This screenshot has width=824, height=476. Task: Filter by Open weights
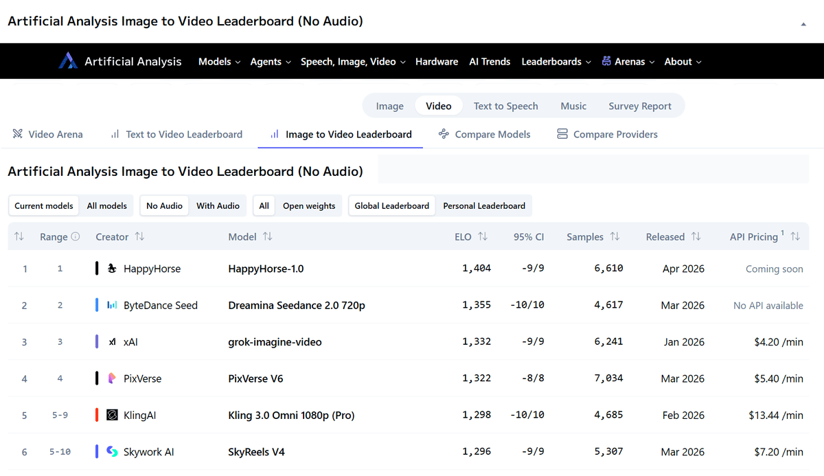coord(310,205)
